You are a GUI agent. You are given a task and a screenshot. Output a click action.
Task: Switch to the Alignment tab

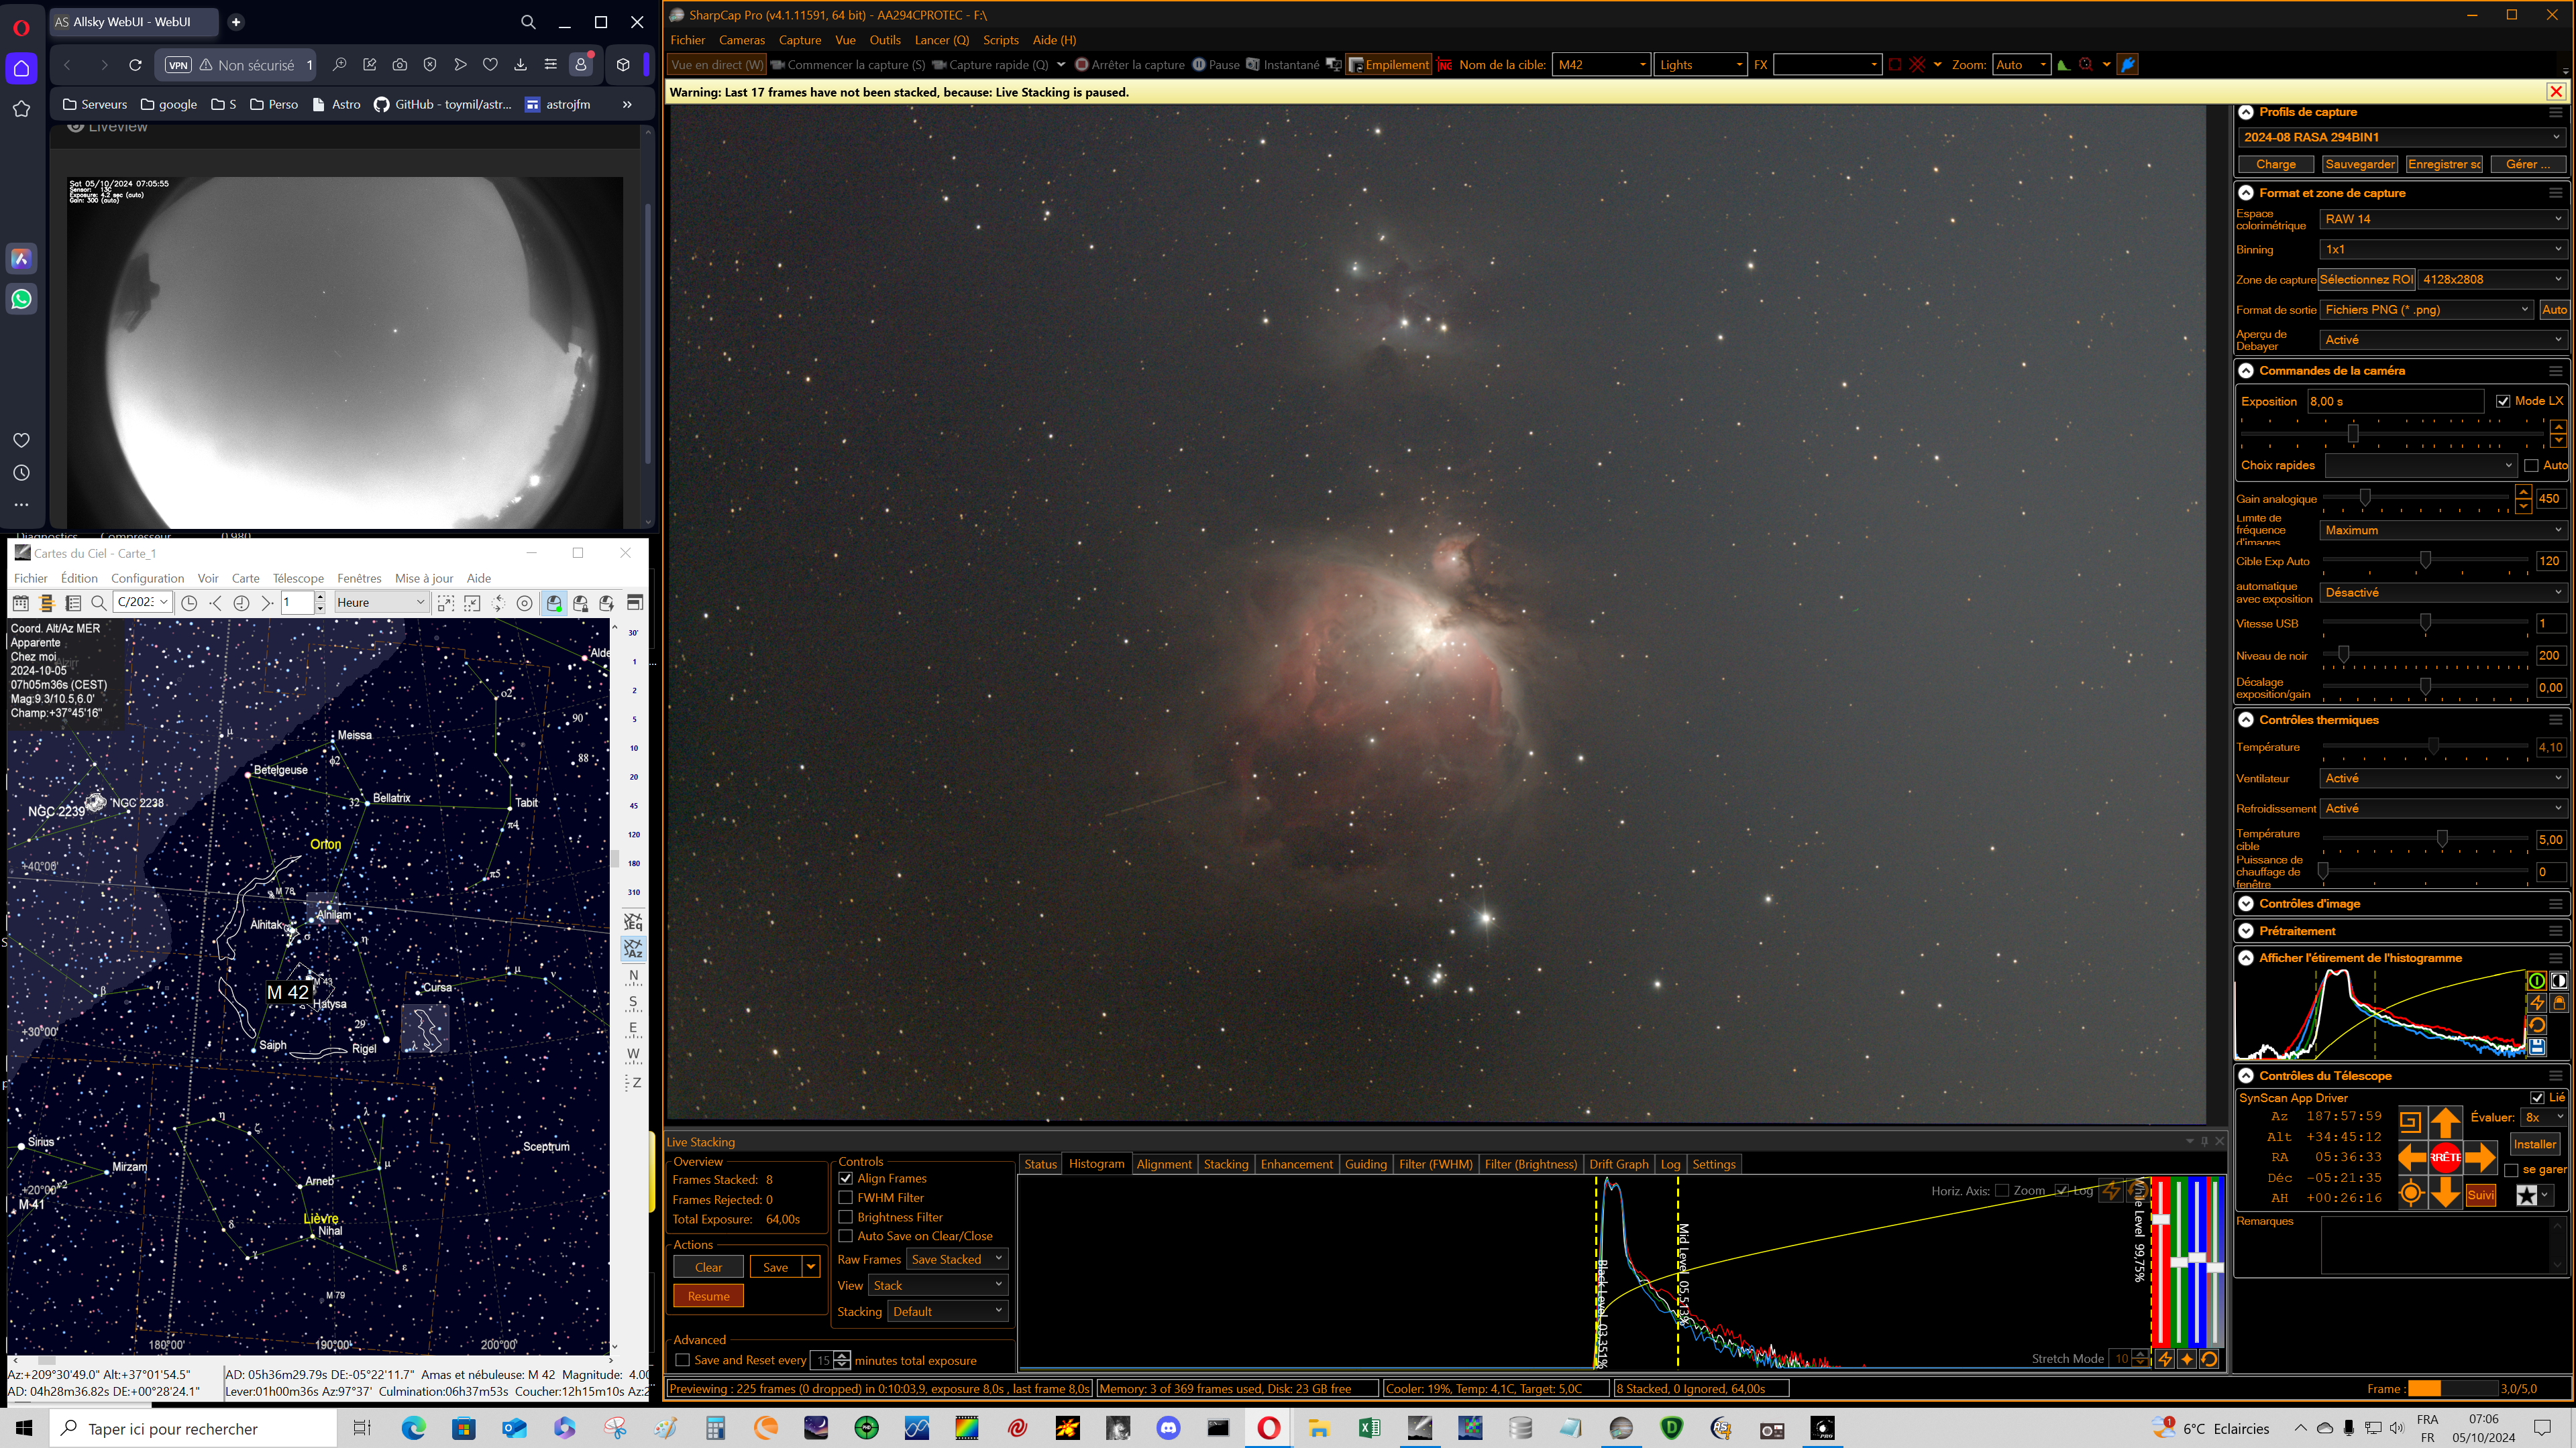(x=1164, y=1164)
